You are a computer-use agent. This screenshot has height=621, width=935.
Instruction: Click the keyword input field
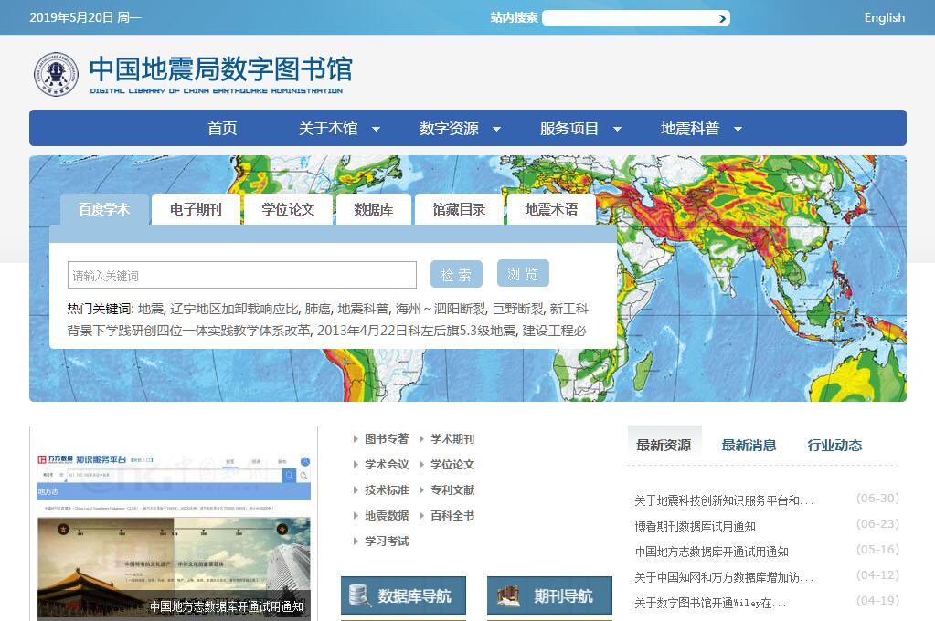[242, 275]
